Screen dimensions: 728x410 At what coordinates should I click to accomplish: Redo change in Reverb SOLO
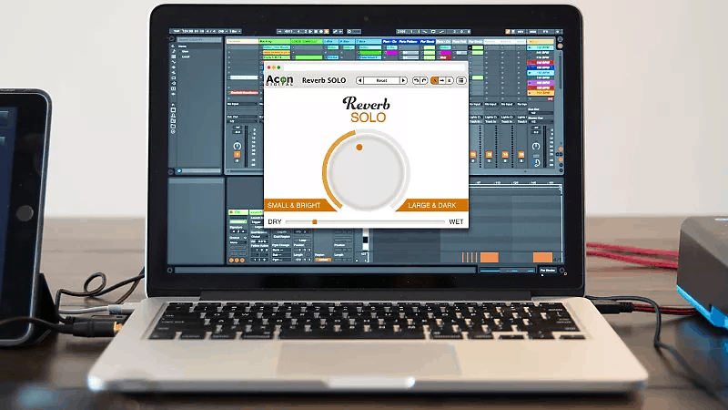pos(423,80)
